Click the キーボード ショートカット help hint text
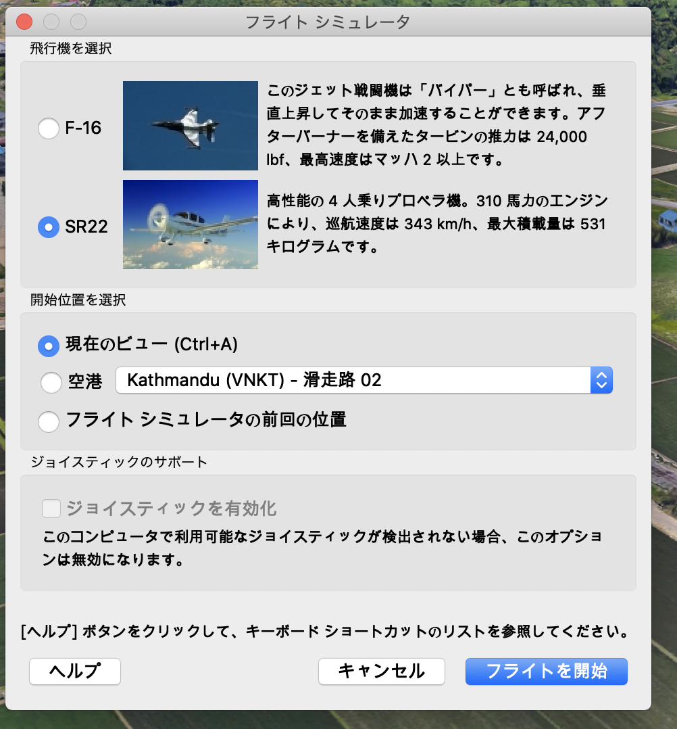 (x=325, y=632)
